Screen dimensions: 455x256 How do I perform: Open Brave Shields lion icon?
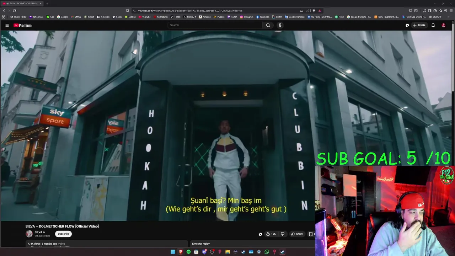(314, 11)
